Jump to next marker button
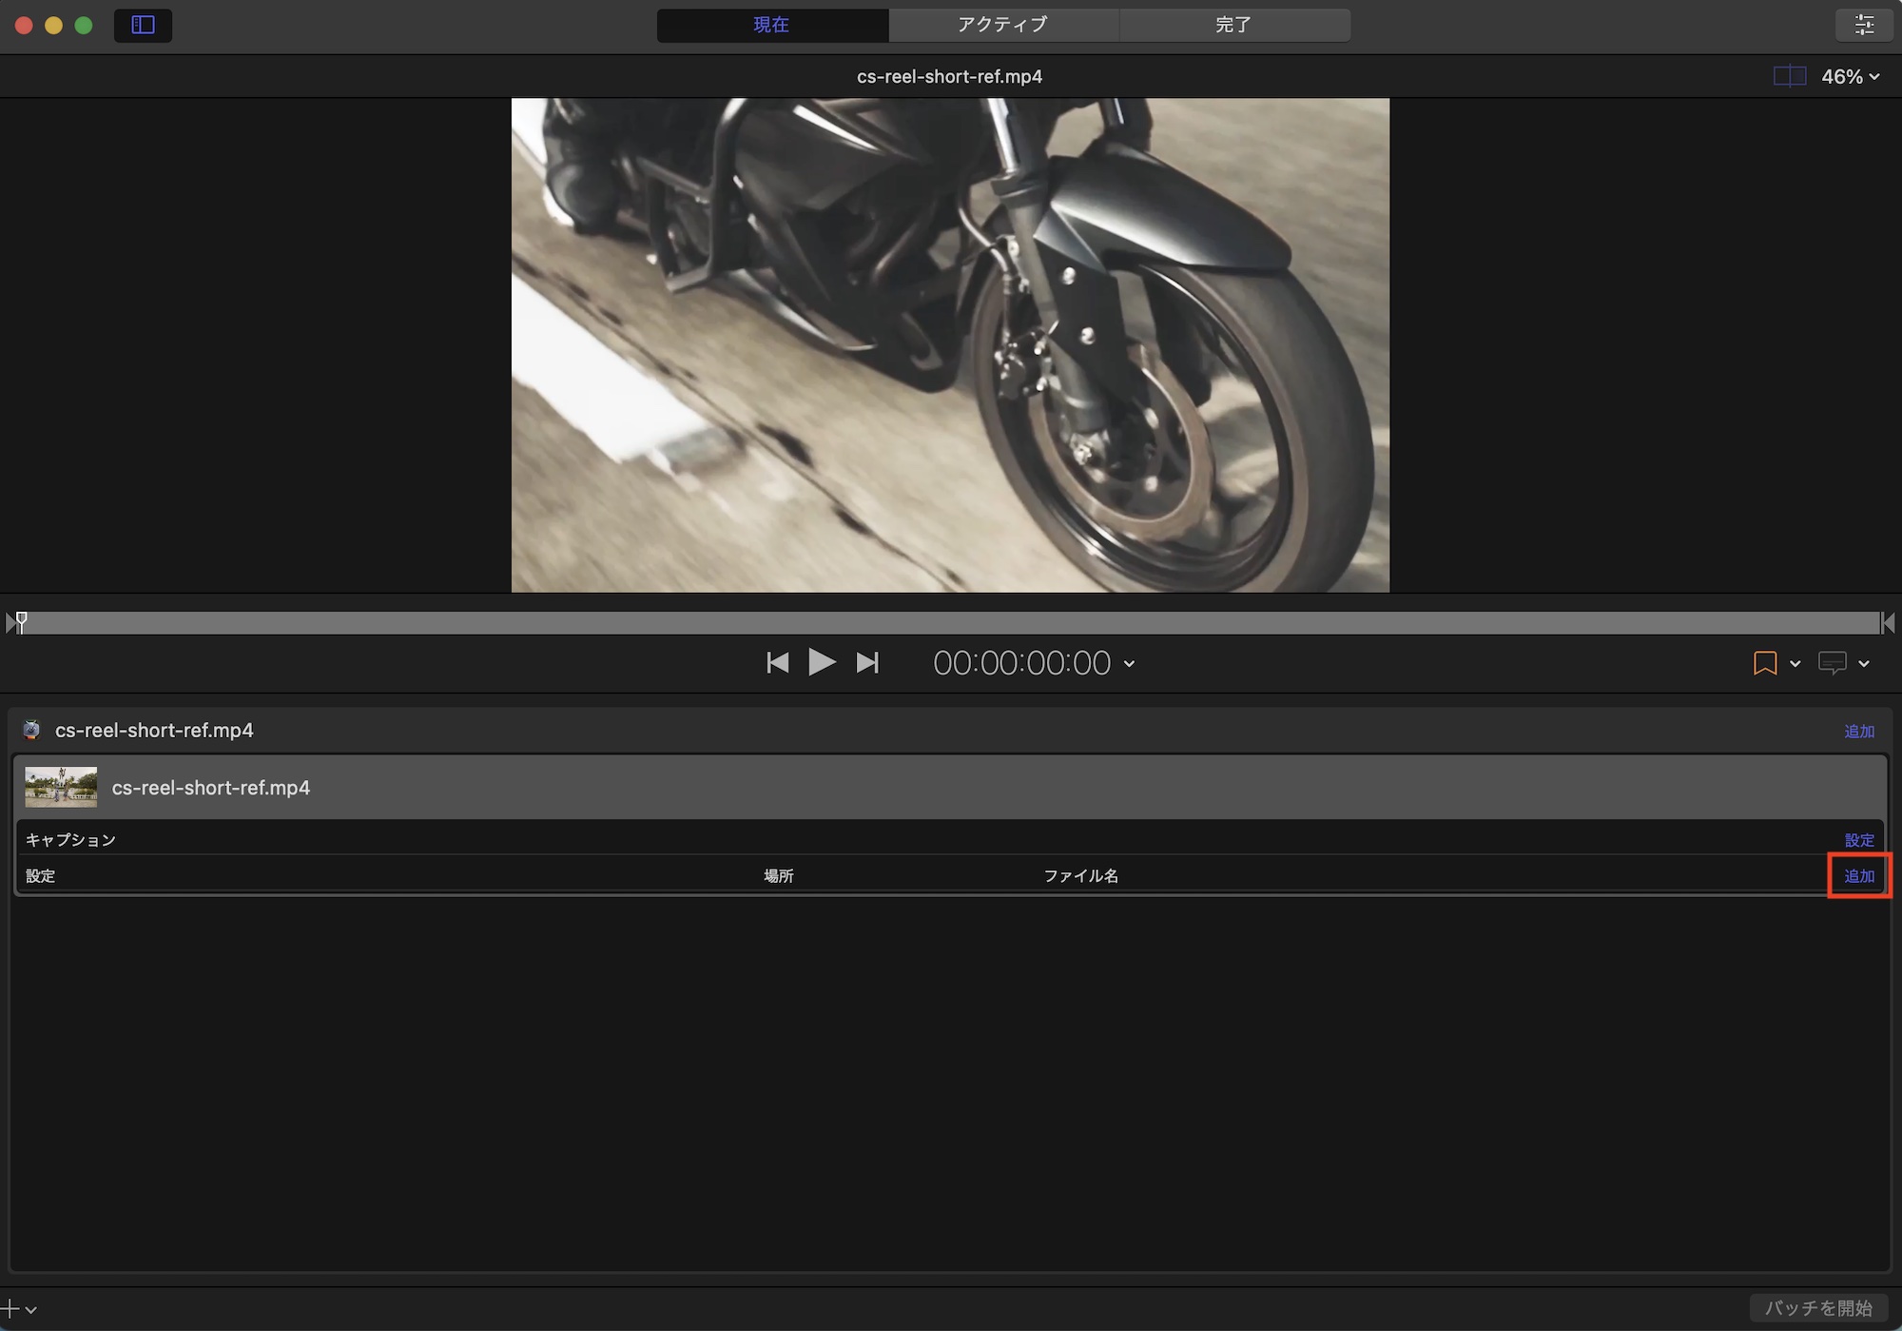 click(x=867, y=662)
